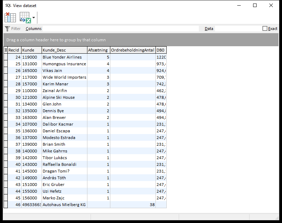The height and width of the screenshot is (223, 282).
Task: Sort by the Kunde column header
Action: [x=31, y=50]
